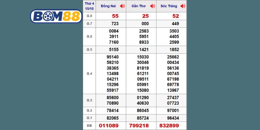Select special prize number 832899

169,126
